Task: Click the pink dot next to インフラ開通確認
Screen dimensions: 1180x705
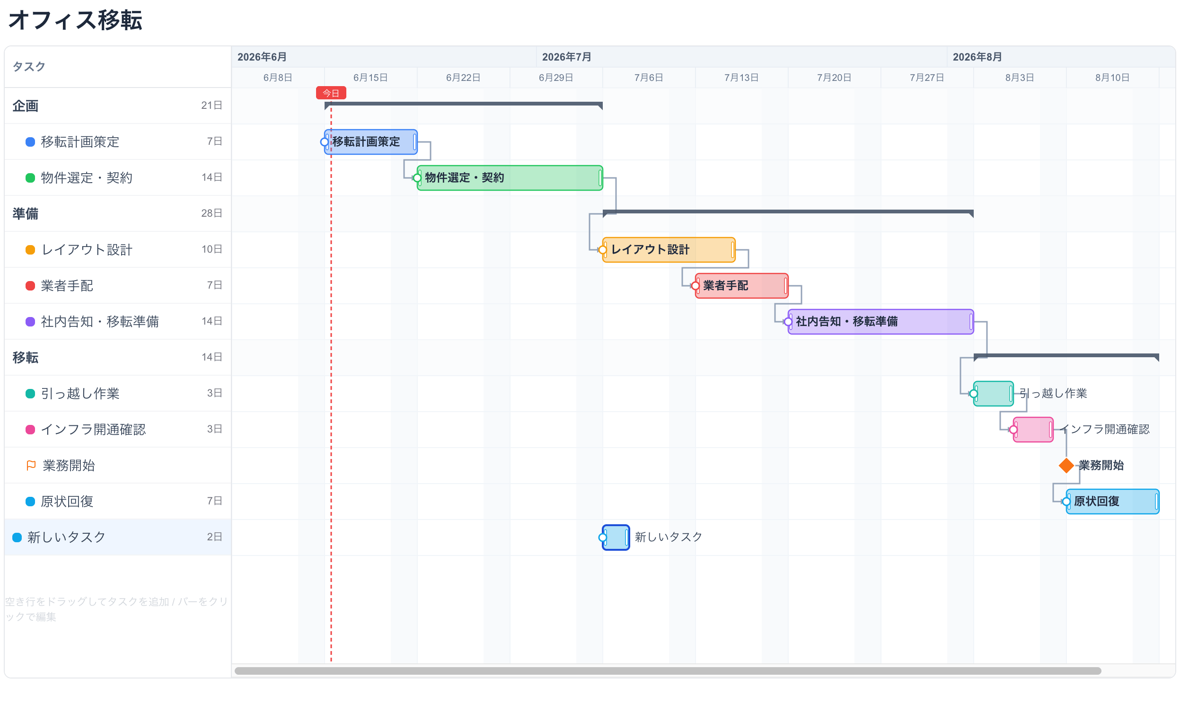Action: click(30, 430)
